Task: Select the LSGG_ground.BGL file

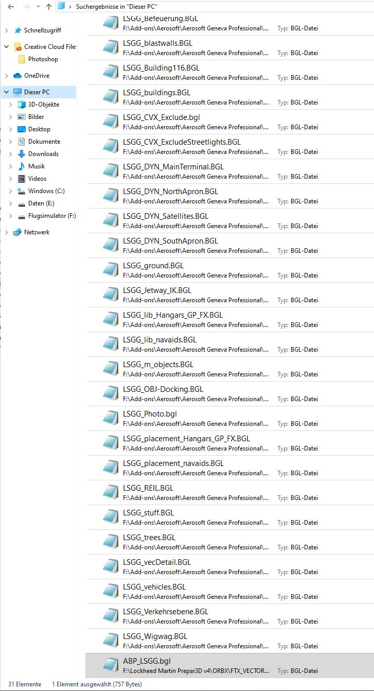Action: click(x=153, y=266)
